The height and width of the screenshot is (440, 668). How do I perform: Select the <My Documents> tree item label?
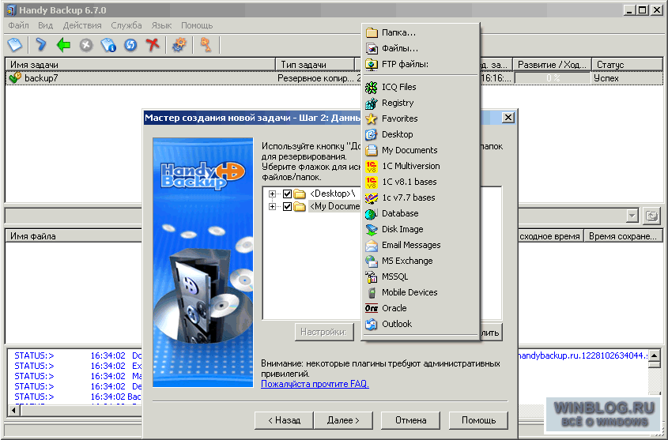pyautogui.click(x=334, y=206)
